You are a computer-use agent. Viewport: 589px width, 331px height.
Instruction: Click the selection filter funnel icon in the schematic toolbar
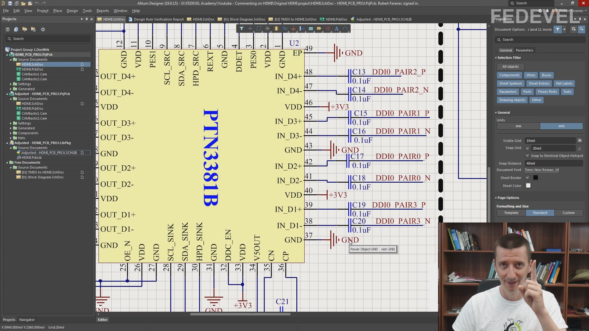click(242, 29)
